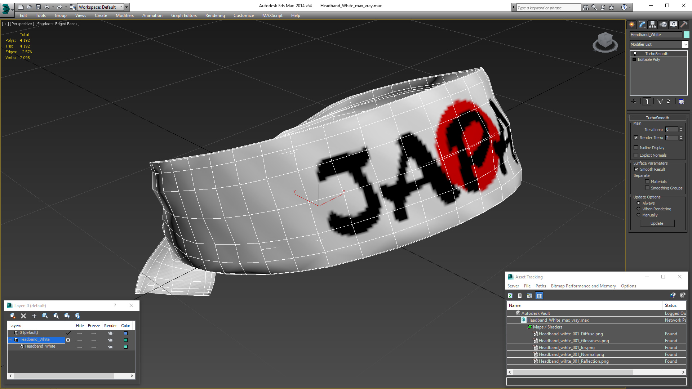Click the table view icon in Asset Tracking
692x389 pixels.
540,296
